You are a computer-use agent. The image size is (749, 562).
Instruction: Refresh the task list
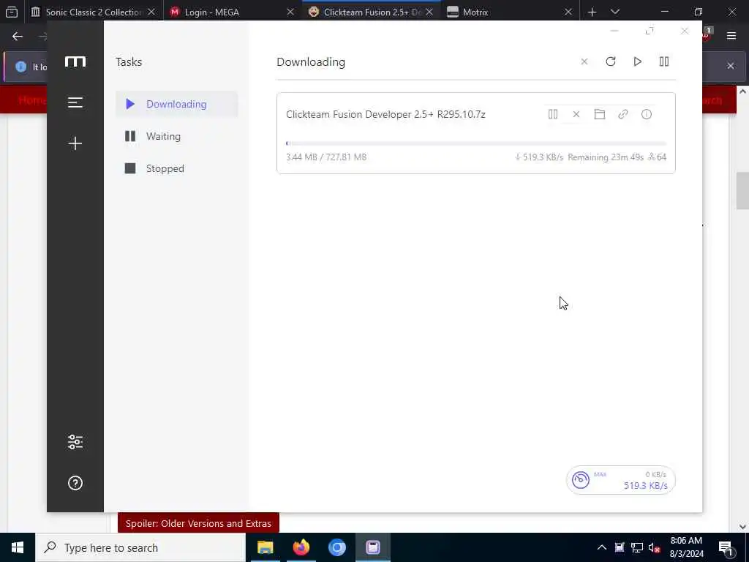click(x=611, y=61)
